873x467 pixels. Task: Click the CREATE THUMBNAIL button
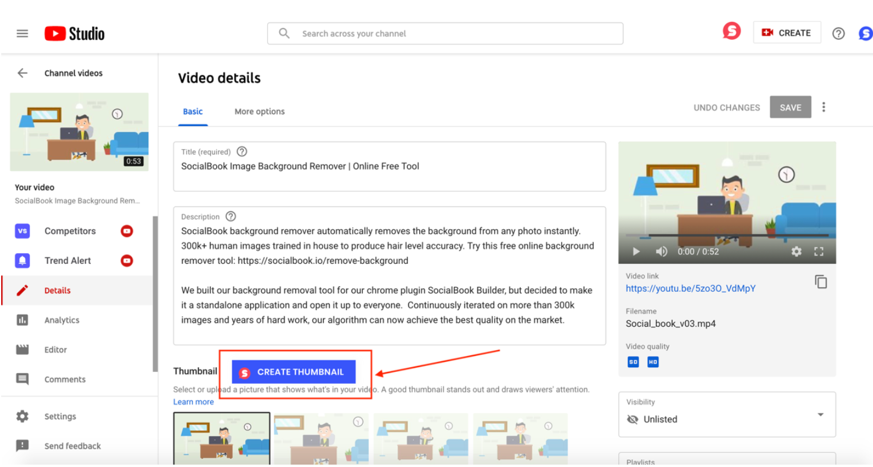[x=293, y=372]
